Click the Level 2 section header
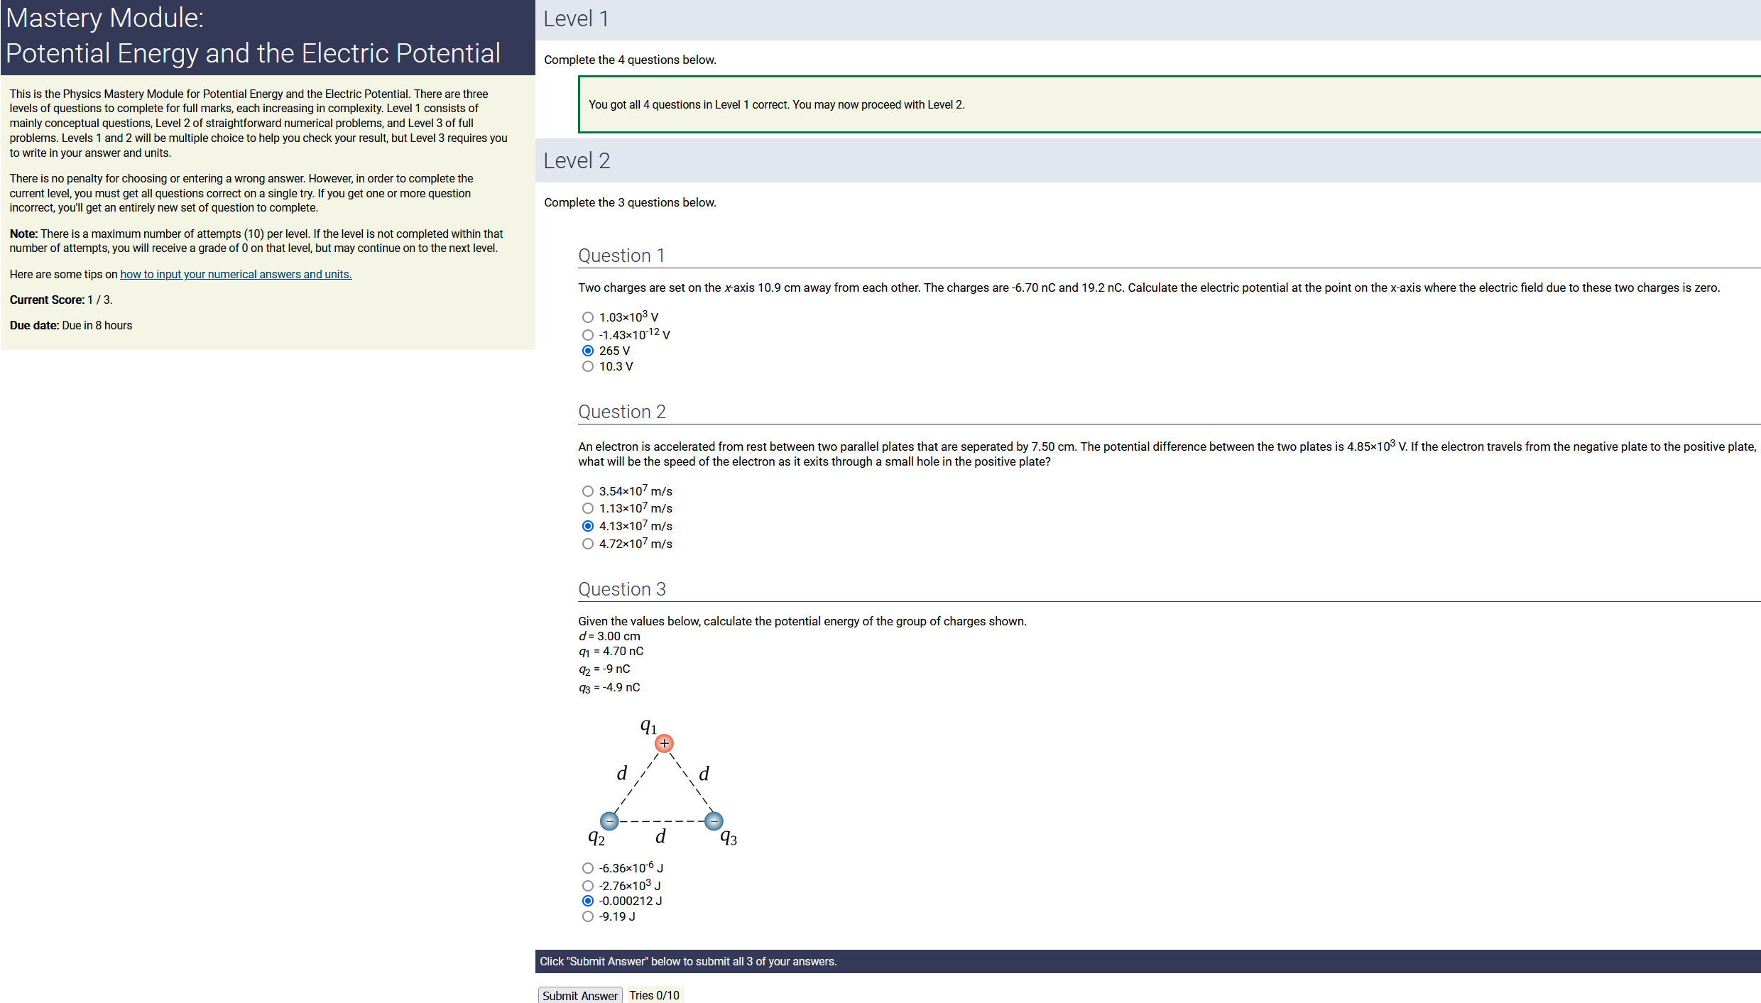 tap(577, 161)
